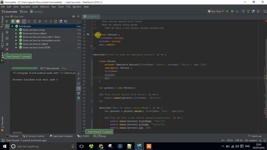Collapse all test results

click(40, 21)
